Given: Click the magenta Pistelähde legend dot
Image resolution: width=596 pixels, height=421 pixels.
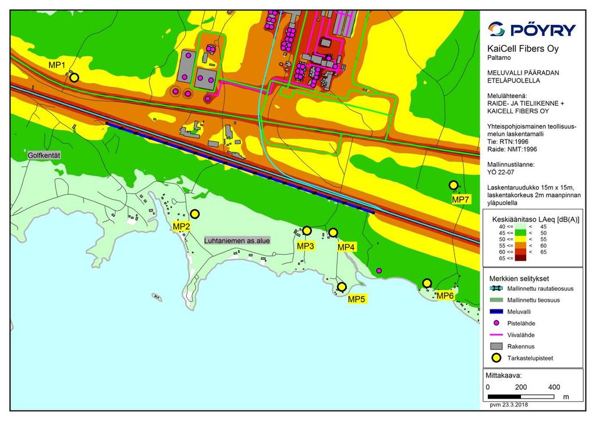Looking at the screenshot, I should click(496, 323).
